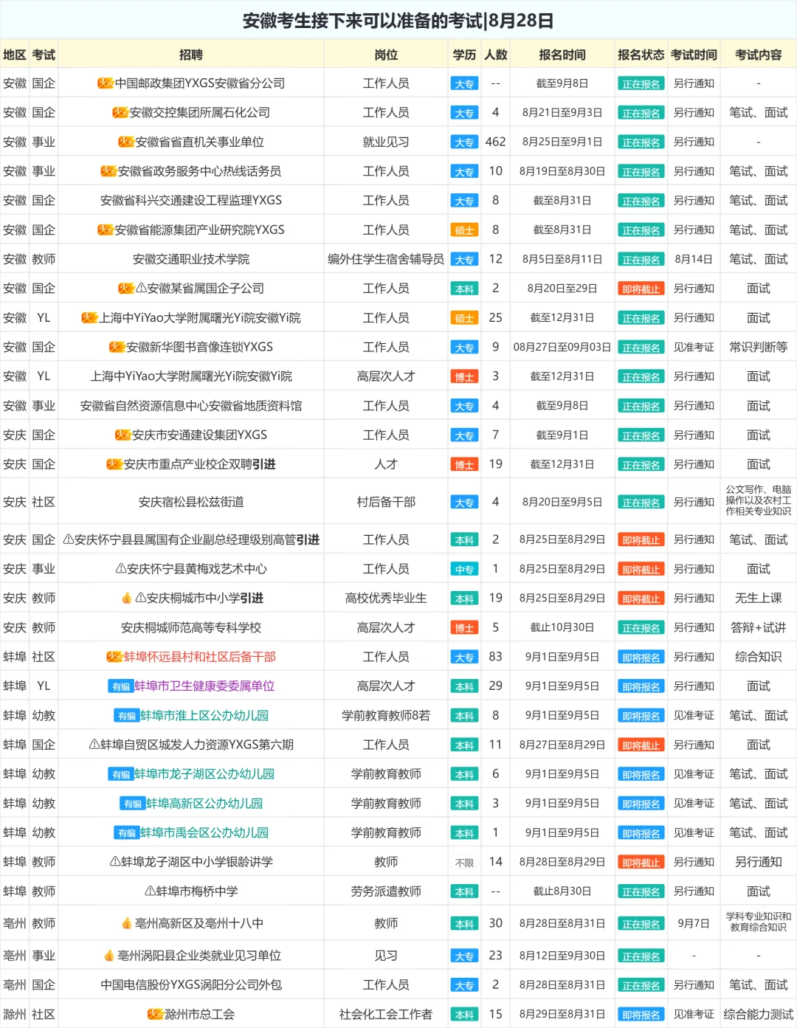
Task: Click the flame icon beside 亳州高新区及亳州十八中
Action: point(127,923)
